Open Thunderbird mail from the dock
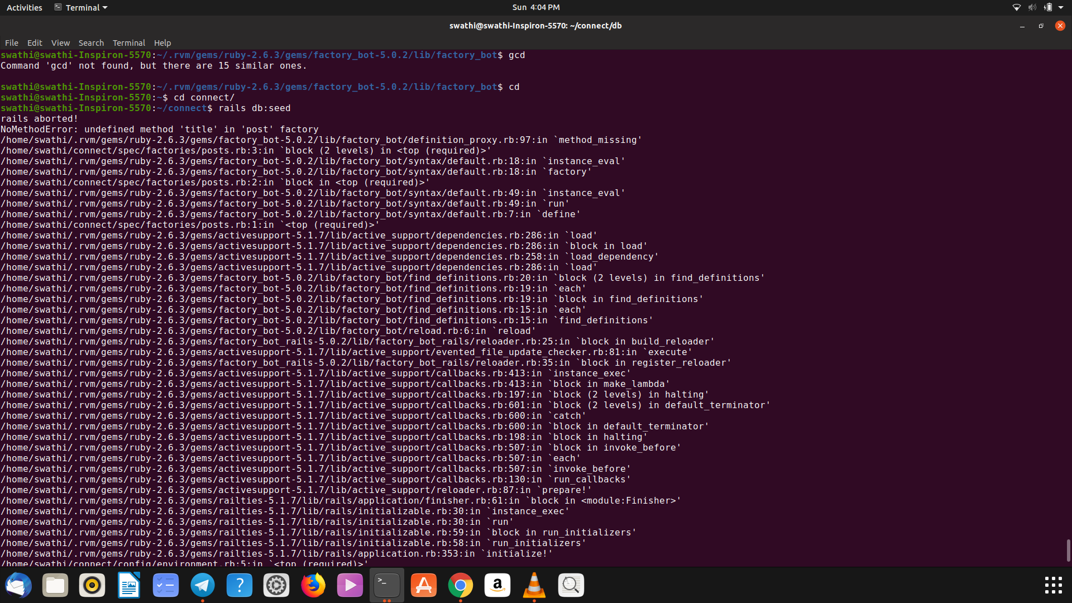Screen dimensions: 1072x603 pyautogui.click(x=18, y=585)
